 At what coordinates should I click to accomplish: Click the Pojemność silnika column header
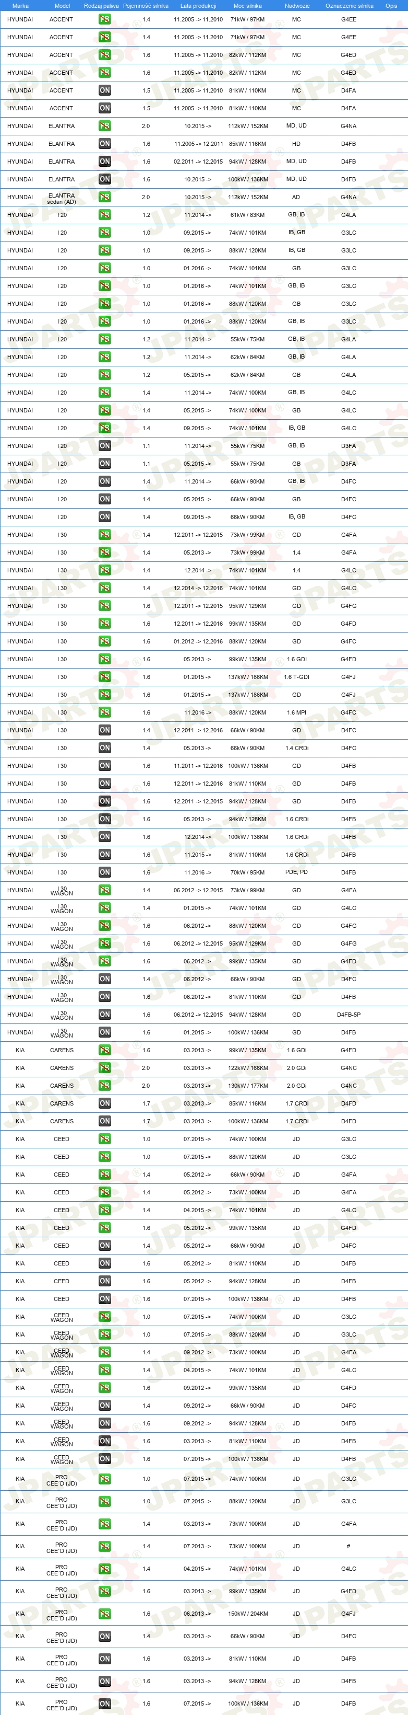tap(146, 6)
